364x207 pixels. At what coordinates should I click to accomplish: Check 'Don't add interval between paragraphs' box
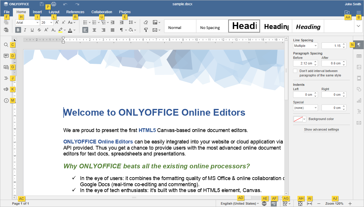pyautogui.click(x=295, y=71)
